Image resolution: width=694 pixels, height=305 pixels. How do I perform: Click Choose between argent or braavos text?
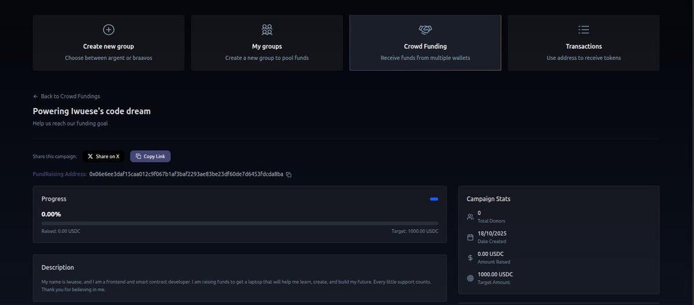tap(108, 58)
